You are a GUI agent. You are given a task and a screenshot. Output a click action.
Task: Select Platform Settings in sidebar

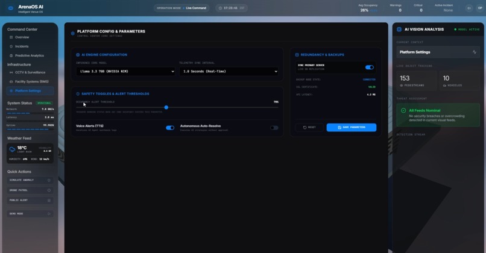pos(30,91)
